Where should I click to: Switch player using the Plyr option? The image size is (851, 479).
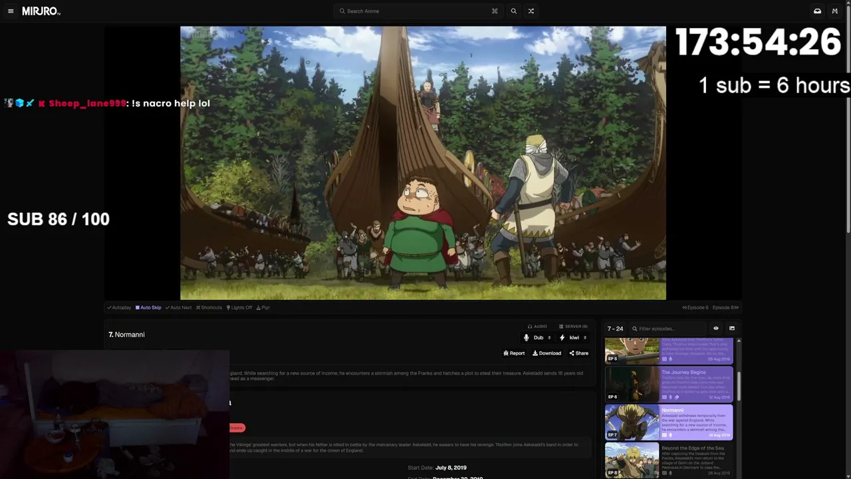(x=263, y=307)
